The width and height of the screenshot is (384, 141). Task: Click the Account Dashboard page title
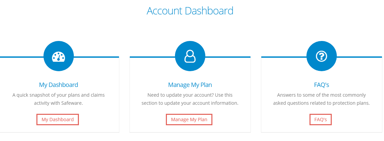190,11
